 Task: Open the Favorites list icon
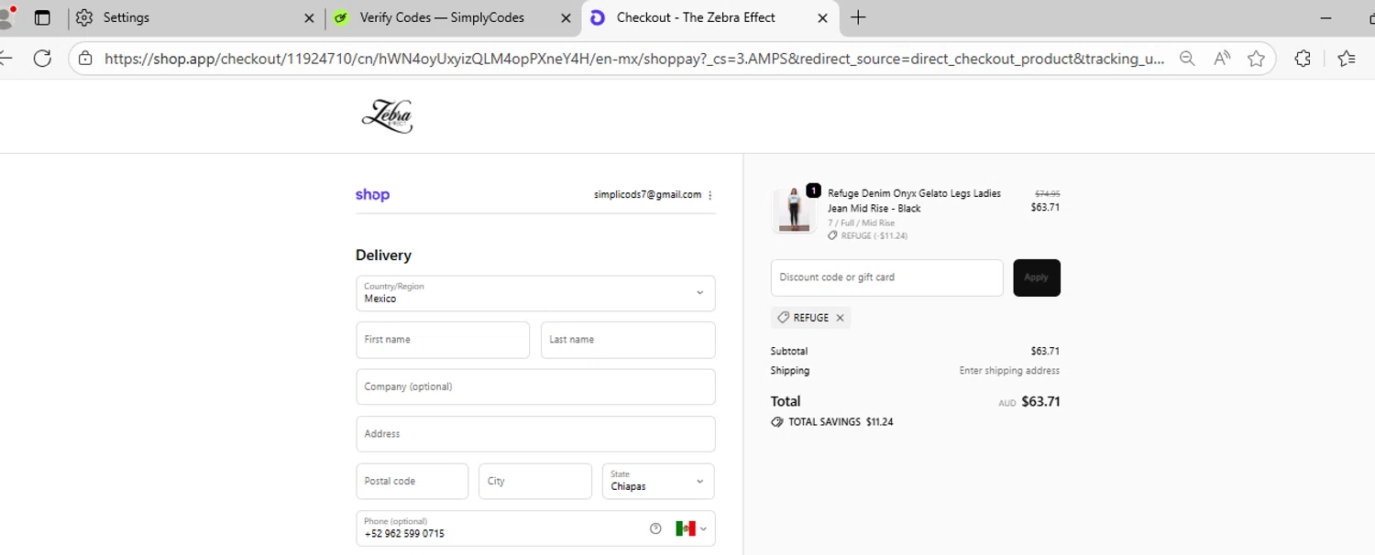[x=1347, y=59]
